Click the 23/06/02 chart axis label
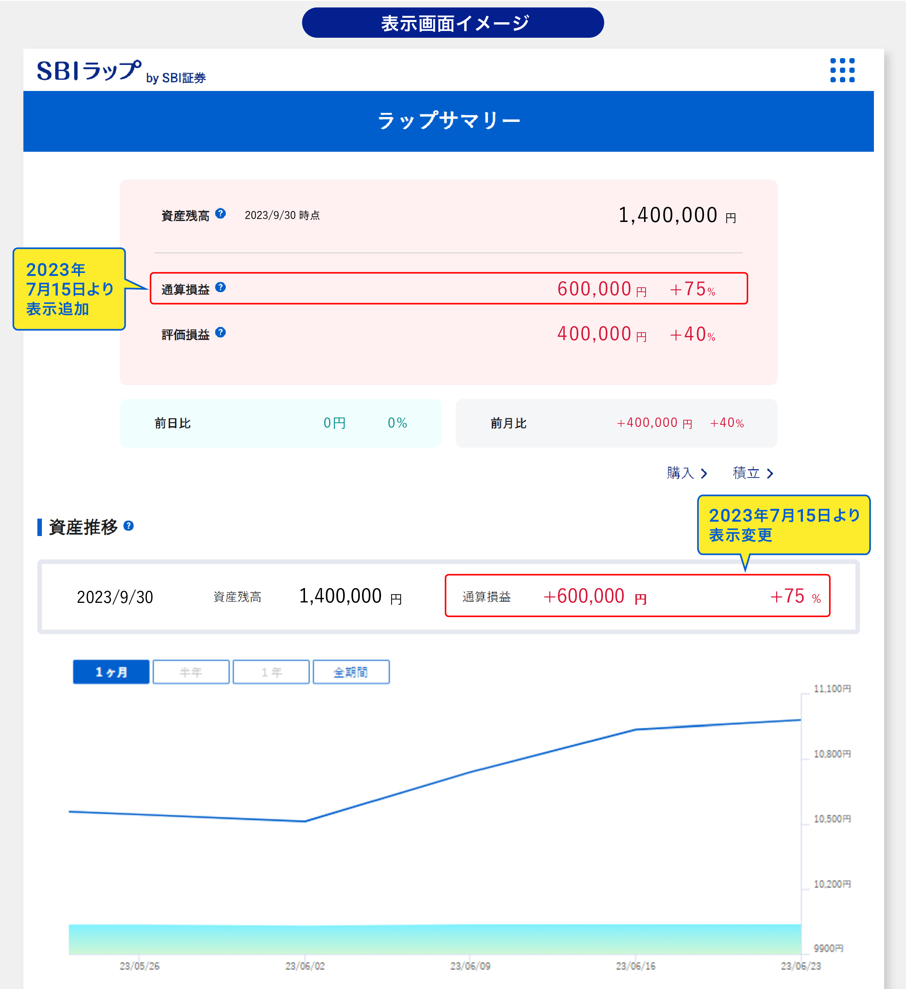 click(x=305, y=966)
